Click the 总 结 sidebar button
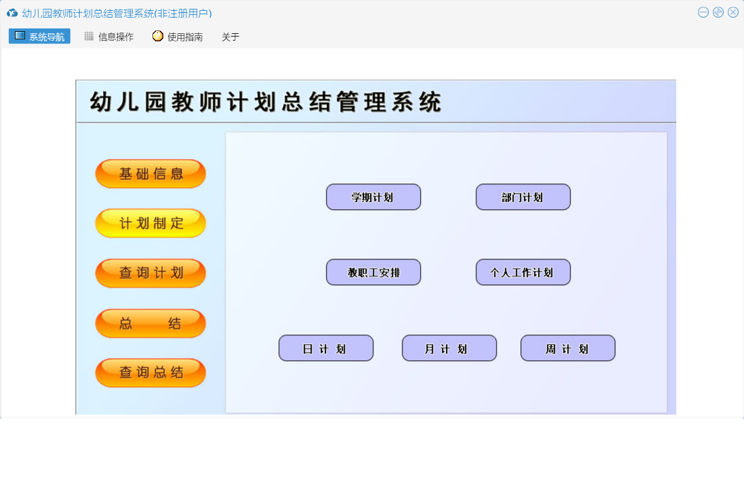This screenshot has height=487, width=744. click(x=150, y=323)
